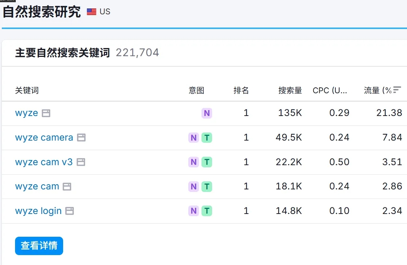Click the 自然搜索研究 title
Screen dimensions: 407x265
coord(41,12)
